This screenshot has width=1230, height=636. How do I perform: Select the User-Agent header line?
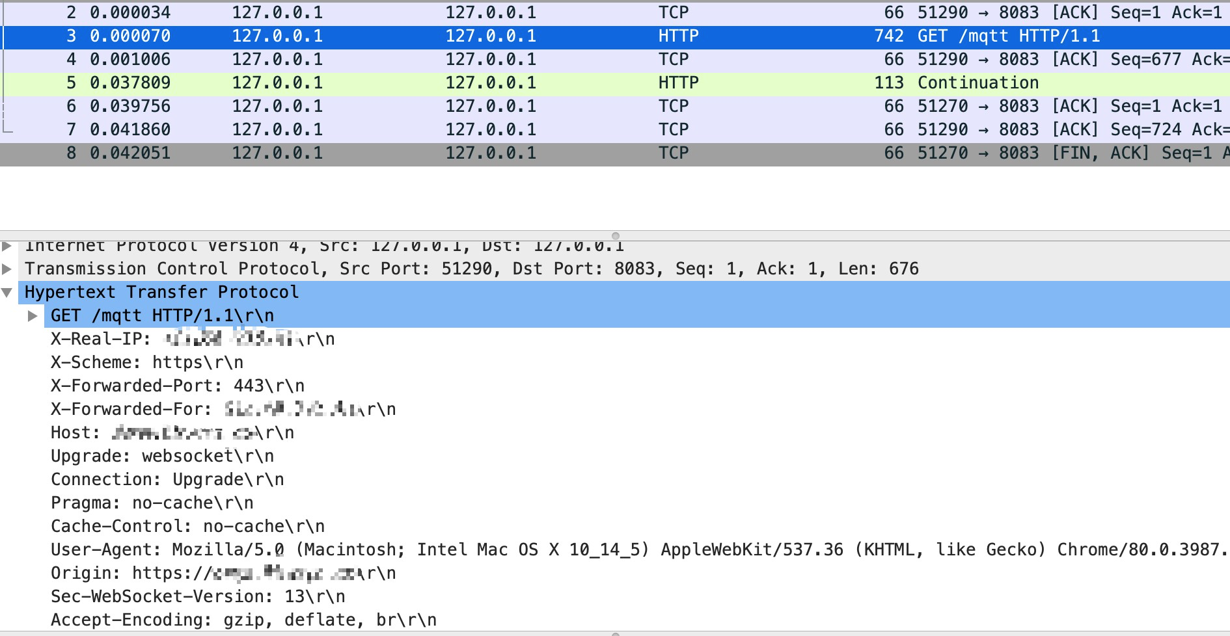point(640,550)
